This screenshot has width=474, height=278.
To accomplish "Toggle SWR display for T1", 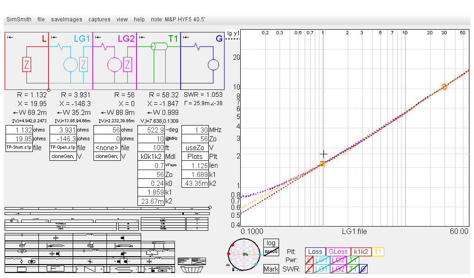I will [x=353, y=269].
